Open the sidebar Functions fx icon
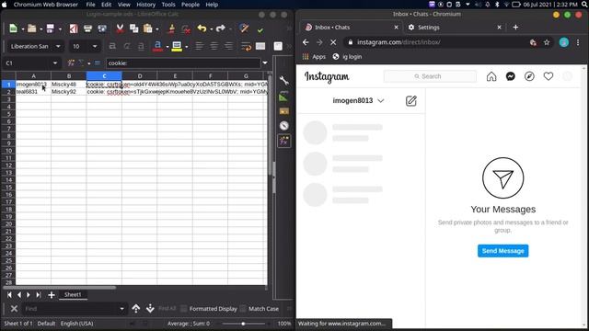Screen dimensions: 589x331 pos(284,141)
